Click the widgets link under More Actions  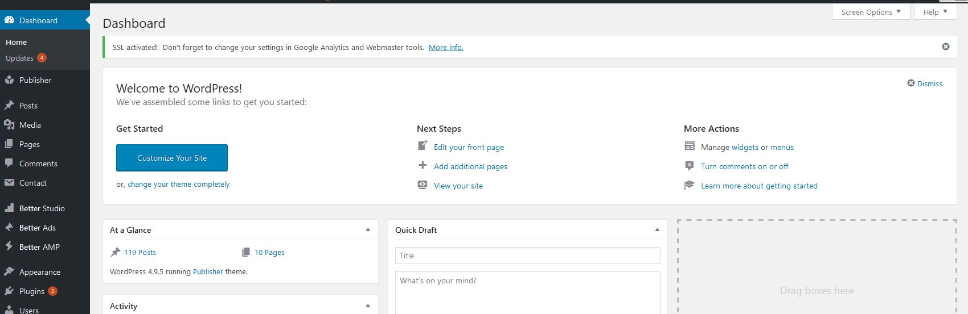tap(745, 147)
